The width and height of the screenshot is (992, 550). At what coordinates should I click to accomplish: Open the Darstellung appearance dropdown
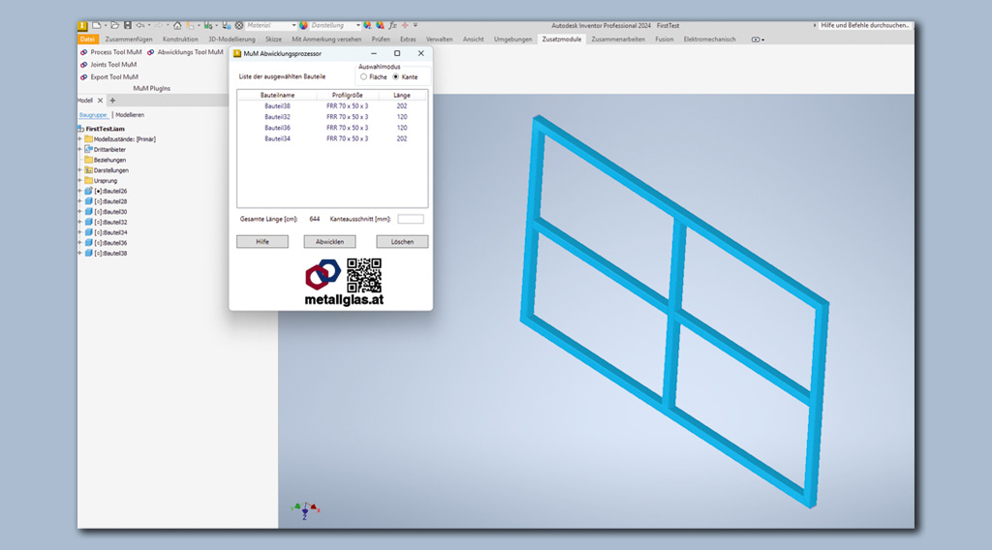(334, 25)
